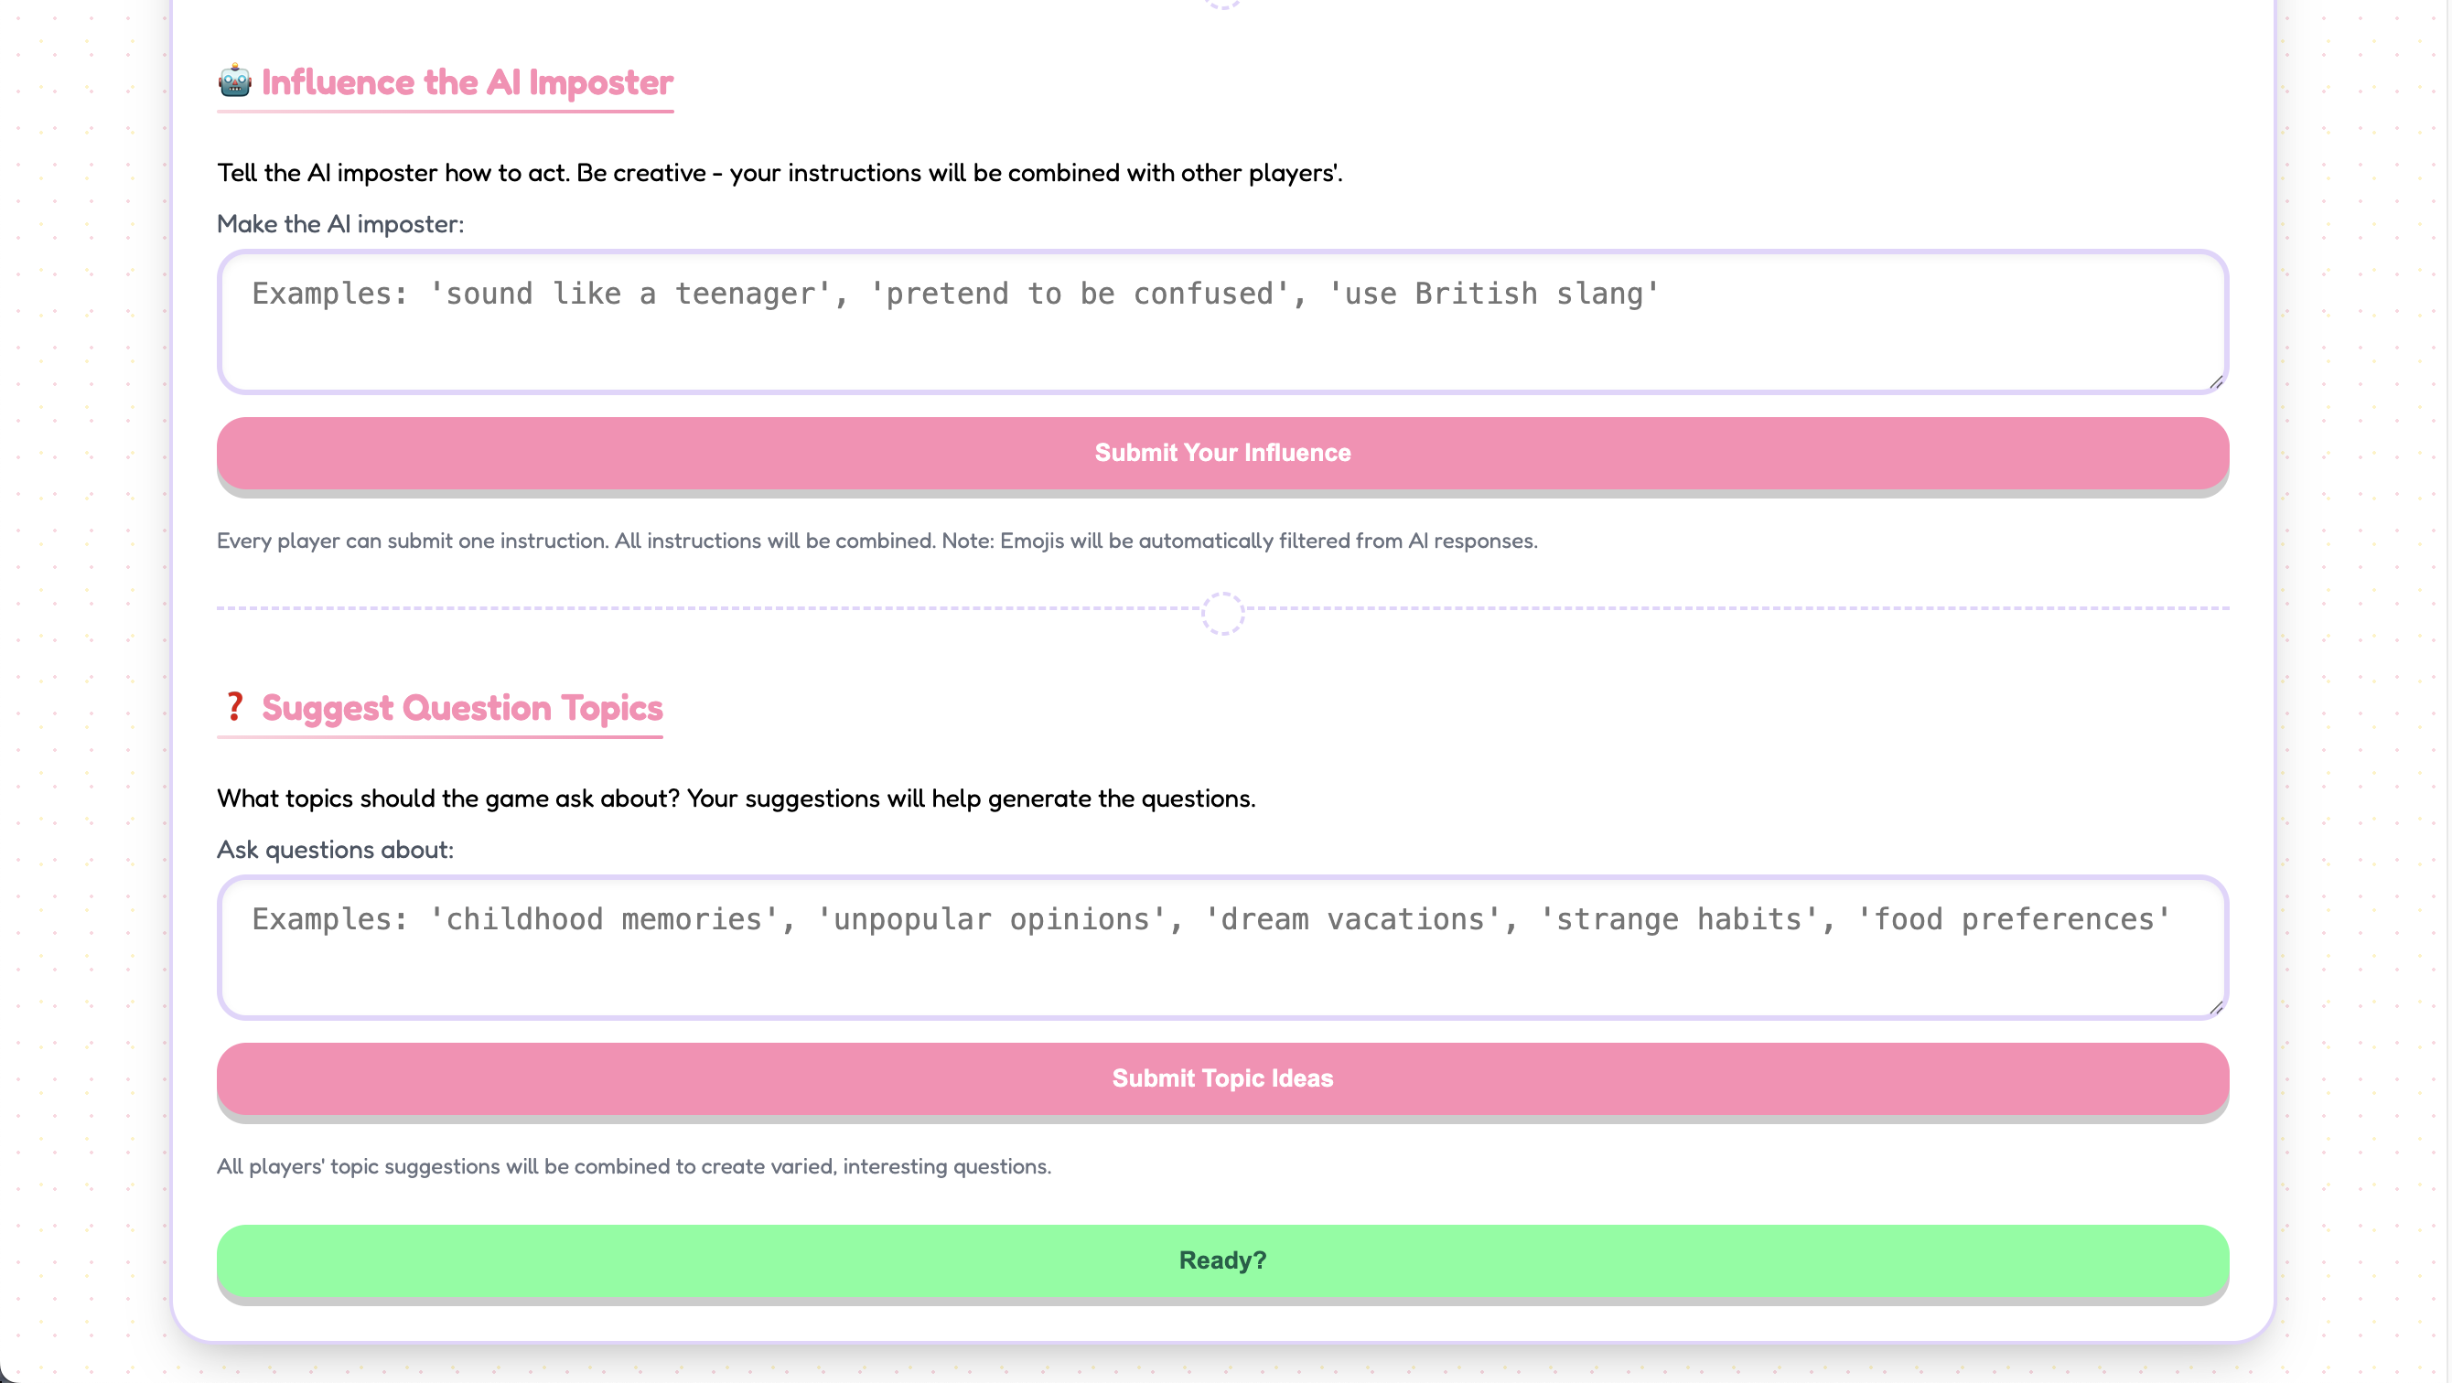Click the dashed circle between the two sections
The image size is (2452, 1383).
tap(1222, 613)
